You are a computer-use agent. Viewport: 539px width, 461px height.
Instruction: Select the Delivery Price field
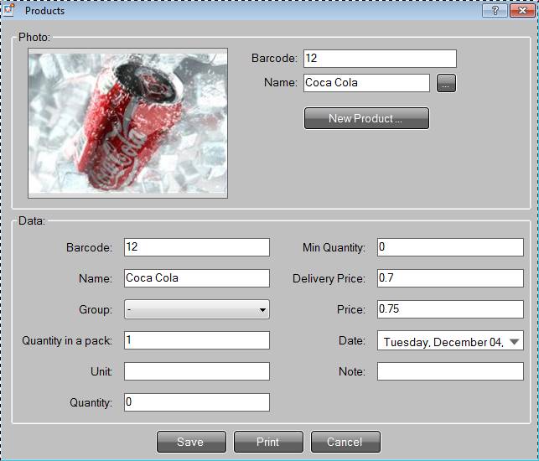(x=449, y=278)
